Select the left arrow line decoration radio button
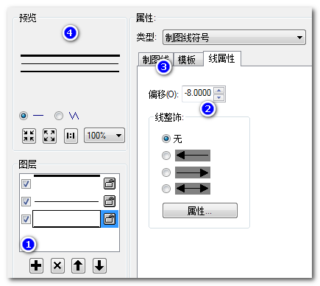Viewport: 320px width, 286px height. click(x=166, y=156)
